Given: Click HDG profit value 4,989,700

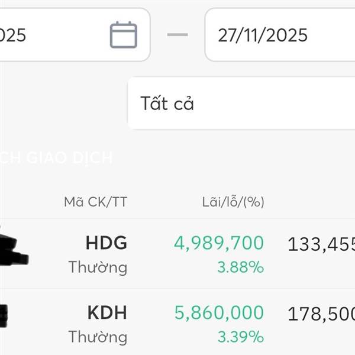Looking at the screenshot, I should [218, 243].
